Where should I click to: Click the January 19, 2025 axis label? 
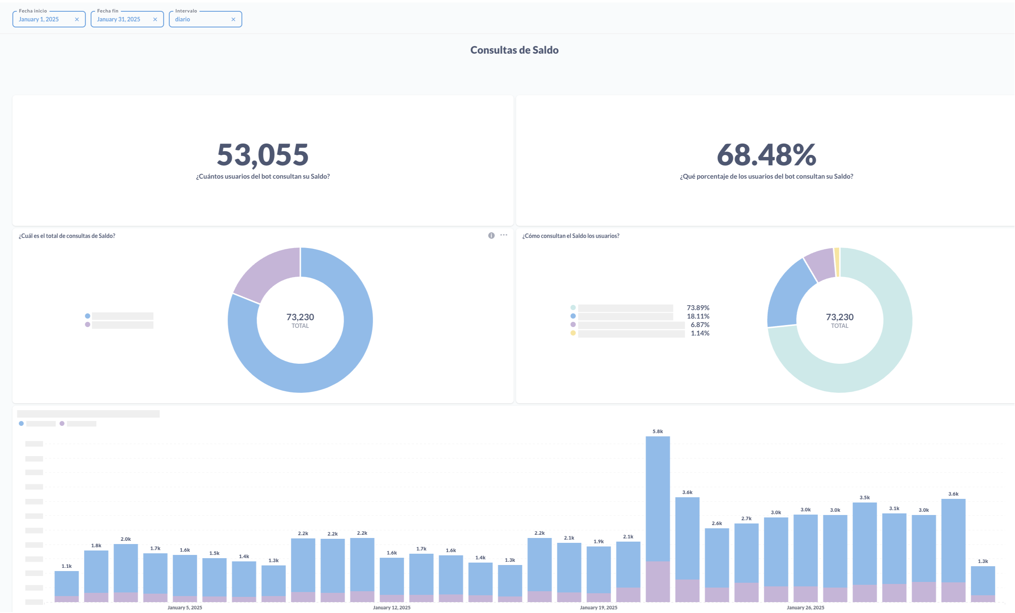coord(599,608)
